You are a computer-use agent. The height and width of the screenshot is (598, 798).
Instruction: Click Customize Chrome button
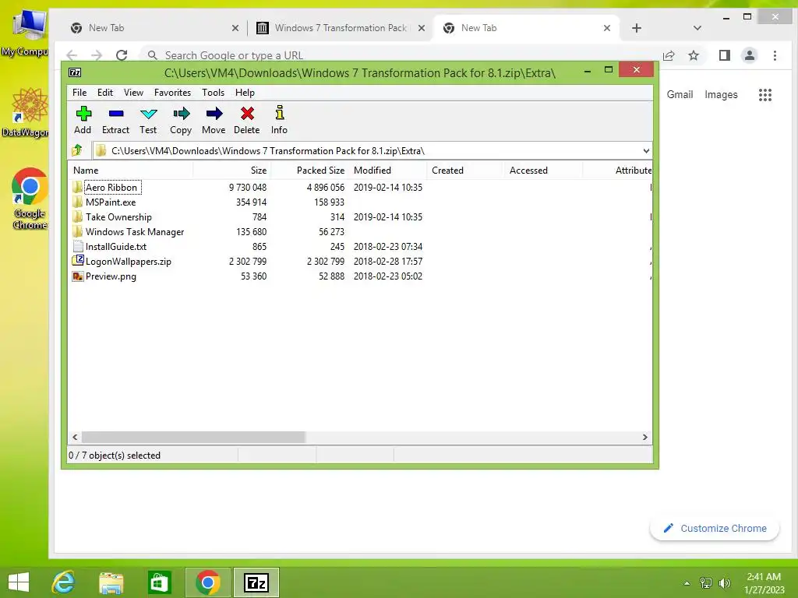click(x=715, y=529)
